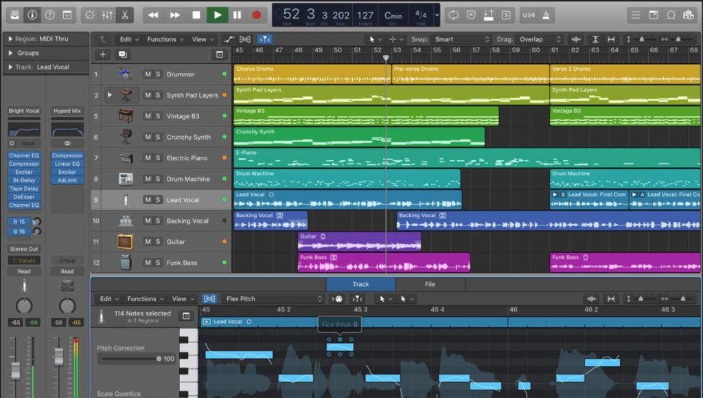Expand the Synth Pad Layers track stack

109,96
